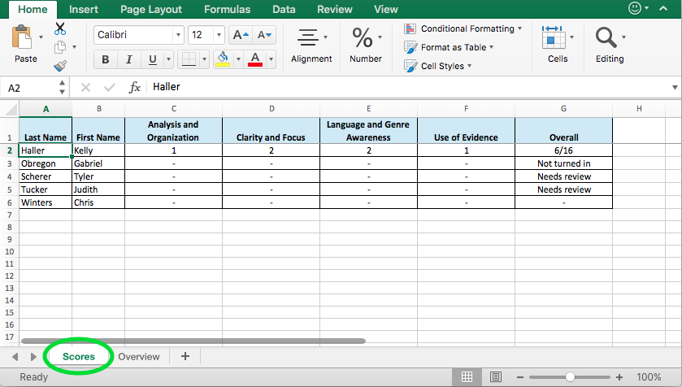This screenshot has height=387, width=682.
Task: Decrease font size with A-down icon
Action: click(264, 35)
